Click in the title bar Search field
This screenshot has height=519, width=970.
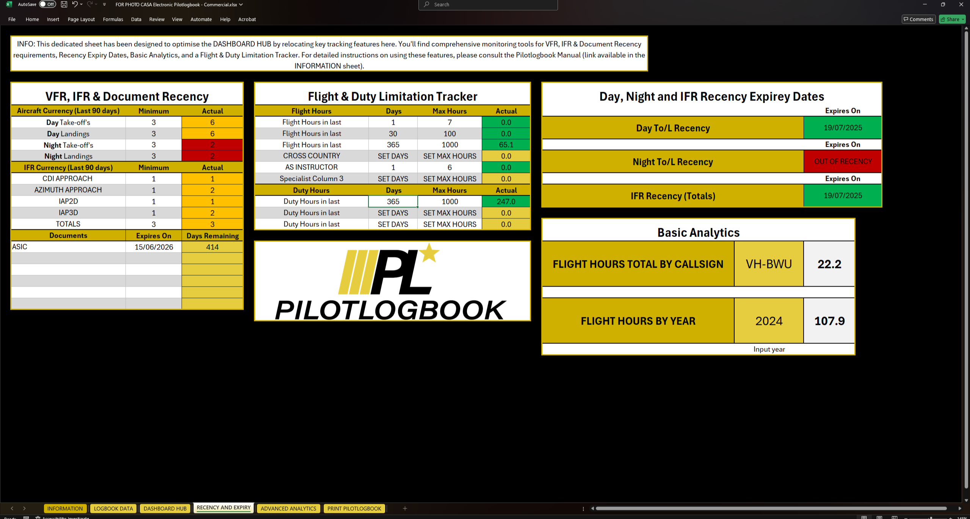coord(488,5)
